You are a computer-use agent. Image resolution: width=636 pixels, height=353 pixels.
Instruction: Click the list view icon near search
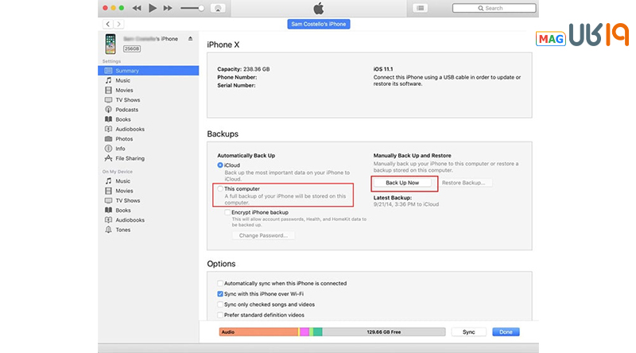[421, 8]
